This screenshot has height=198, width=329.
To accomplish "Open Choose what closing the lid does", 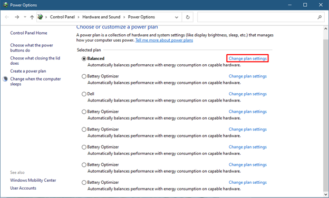I will 35,61.
